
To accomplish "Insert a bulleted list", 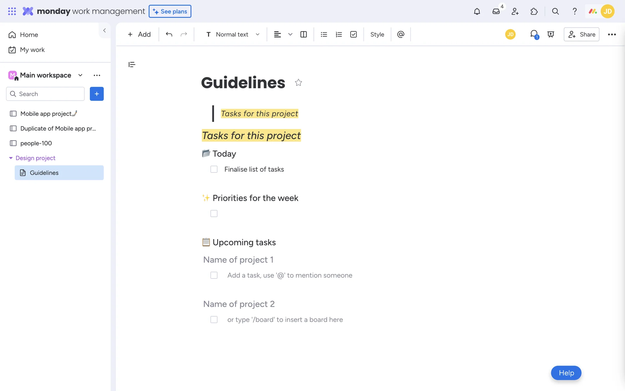I will tap(324, 34).
